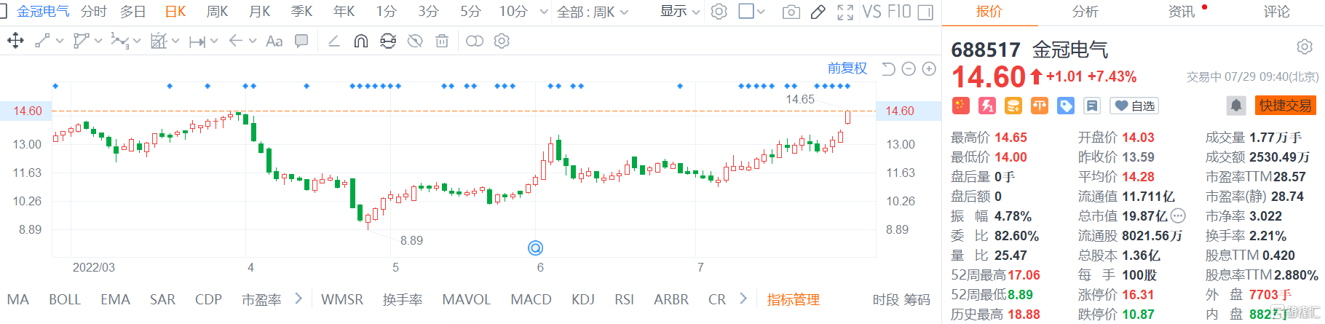
Task: Undo the chart zoom with the curved arrow
Action: click(888, 68)
